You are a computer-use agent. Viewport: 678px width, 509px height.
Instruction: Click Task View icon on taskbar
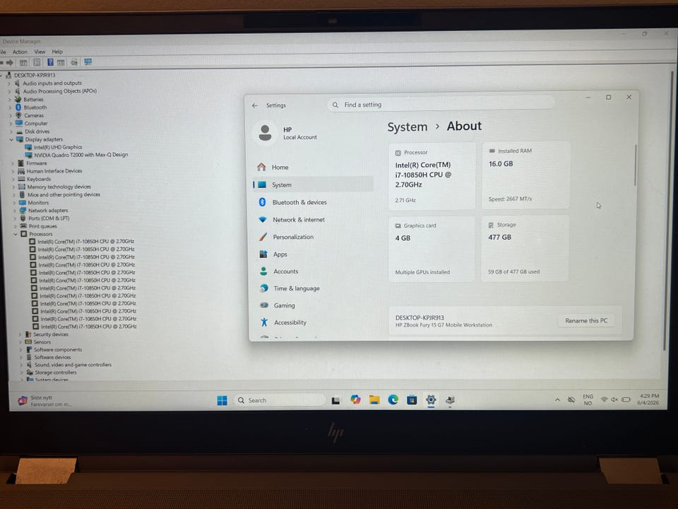(x=335, y=400)
